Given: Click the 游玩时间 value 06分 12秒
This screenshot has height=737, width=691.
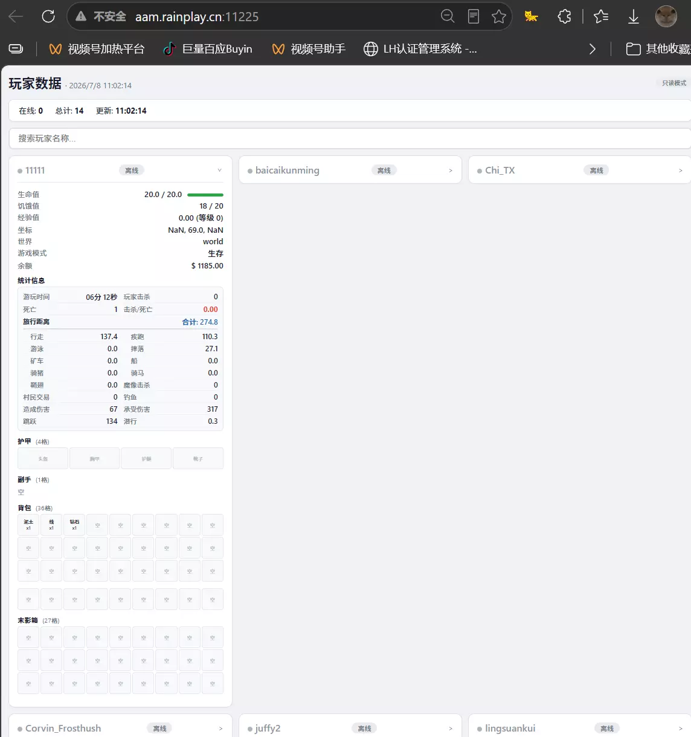Looking at the screenshot, I should tap(101, 297).
